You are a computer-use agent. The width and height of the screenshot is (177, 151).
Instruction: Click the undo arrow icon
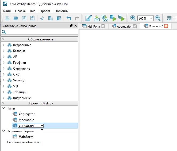(69, 18)
